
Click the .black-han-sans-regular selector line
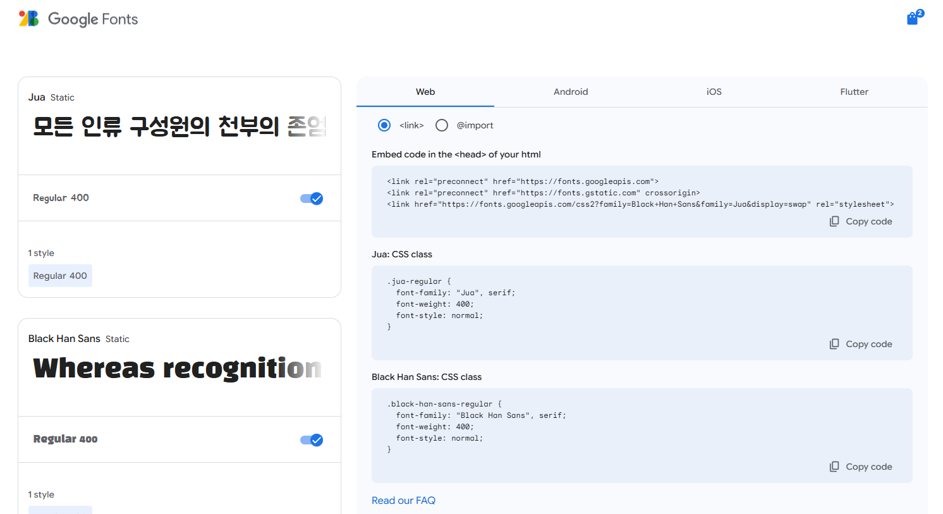pyautogui.click(x=444, y=404)
